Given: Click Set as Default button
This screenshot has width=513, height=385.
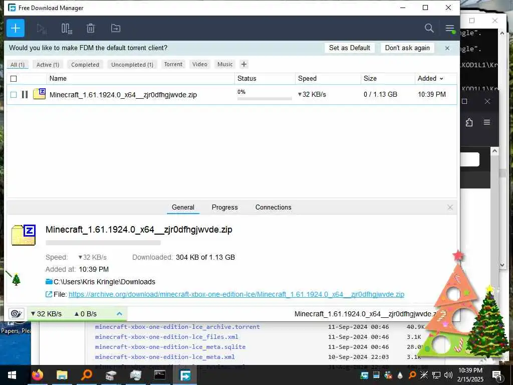Looking at the screenshot, I should pyautogui.click(x=349, y=48).
